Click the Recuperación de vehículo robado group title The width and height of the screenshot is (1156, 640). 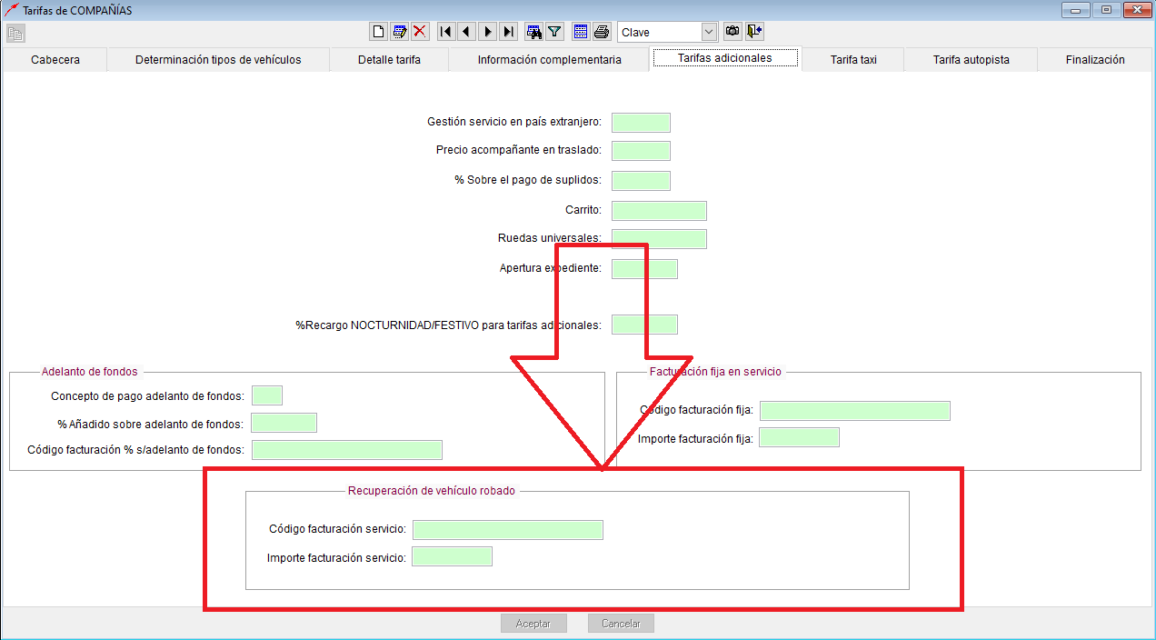(432, 491)
